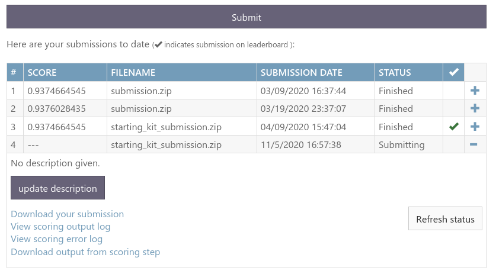Open the Download your submission link
Viewport: 496px width, 277px height.
pyautogui.click(x=68, y=214)
